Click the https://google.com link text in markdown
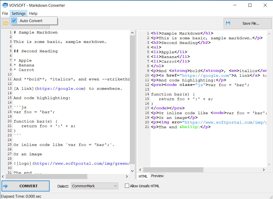This screenshot has height=199, width=273. point(60,89)
